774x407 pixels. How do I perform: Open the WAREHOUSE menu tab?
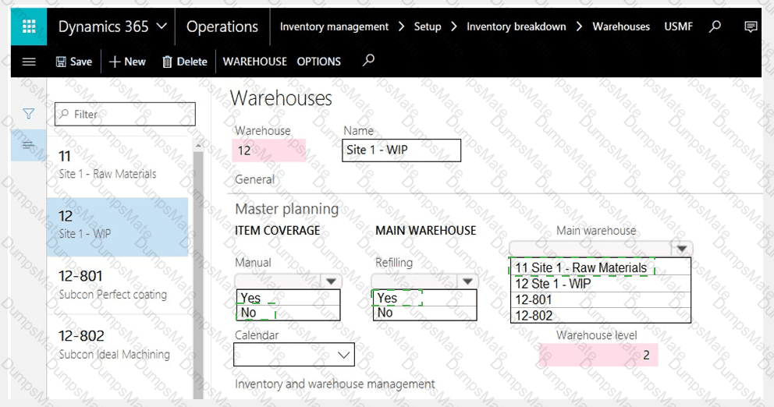click(254, 62)
